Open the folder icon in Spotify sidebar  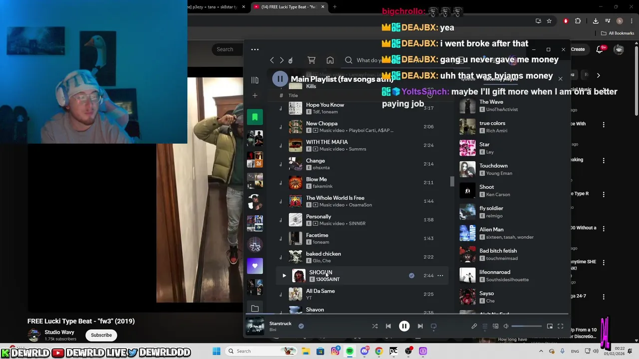coord(255,309)
